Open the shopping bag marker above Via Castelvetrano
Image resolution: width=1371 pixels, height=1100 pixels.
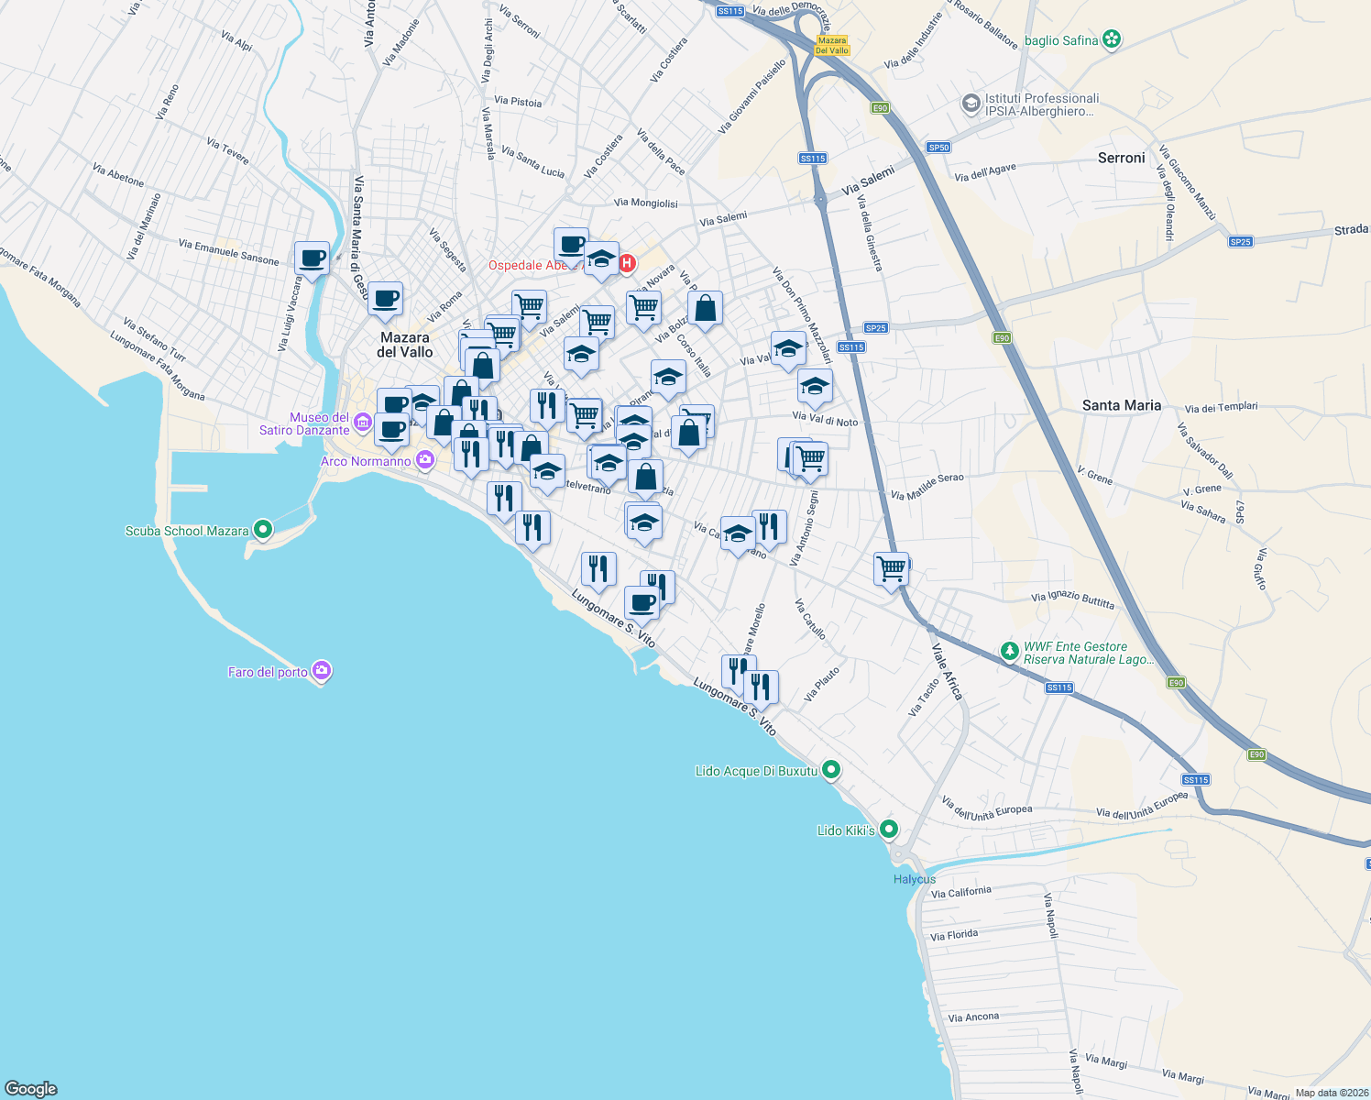[x=645, y=478]
